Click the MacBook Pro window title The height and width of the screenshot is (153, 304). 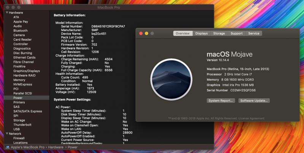coord(109,7)
